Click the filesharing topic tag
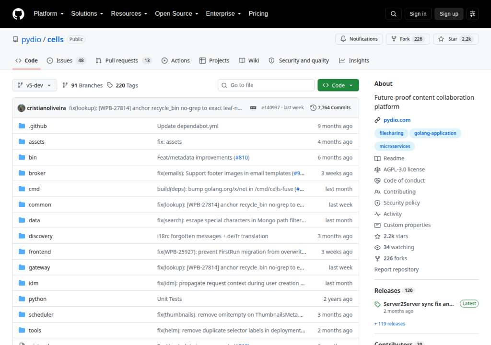The image size is (491, 345). [391, 133]
